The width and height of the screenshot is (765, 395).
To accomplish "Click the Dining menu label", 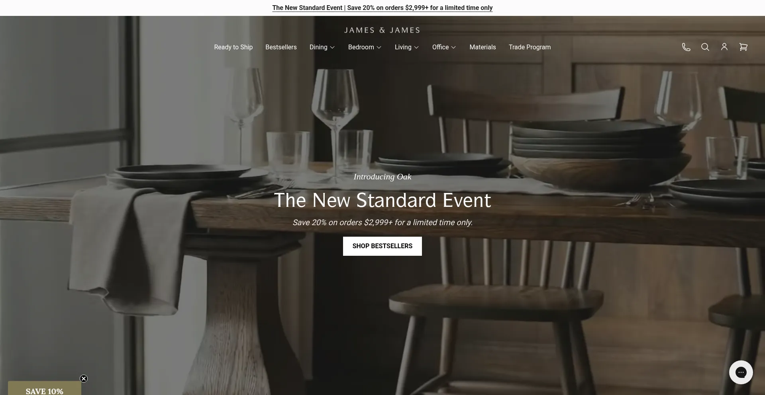I will pos(318,47).
